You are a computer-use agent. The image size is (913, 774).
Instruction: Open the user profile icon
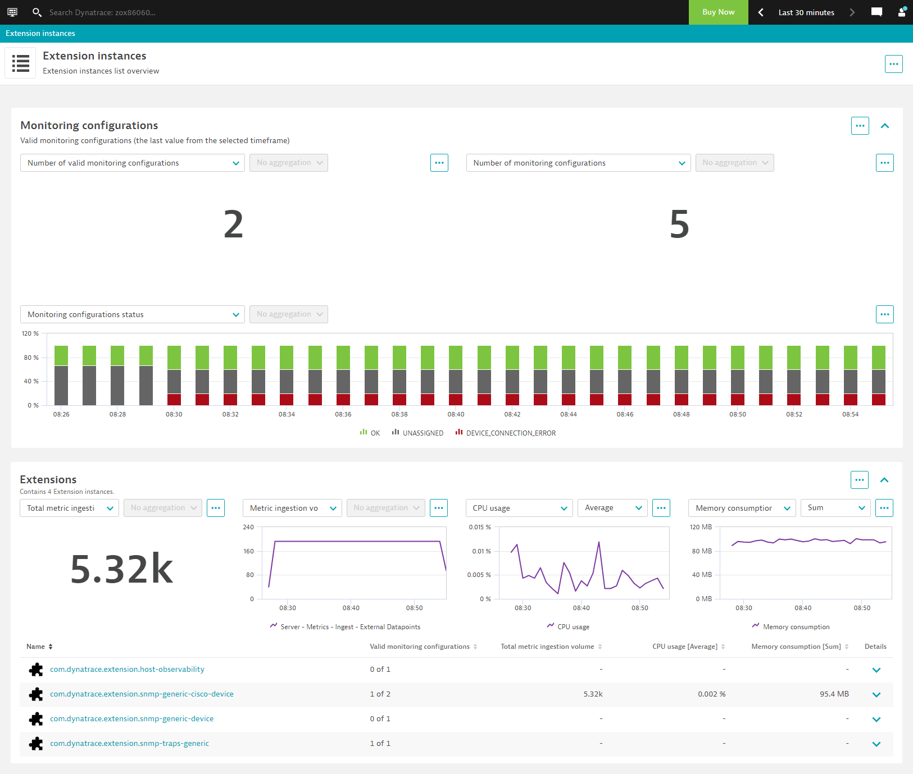902,12
